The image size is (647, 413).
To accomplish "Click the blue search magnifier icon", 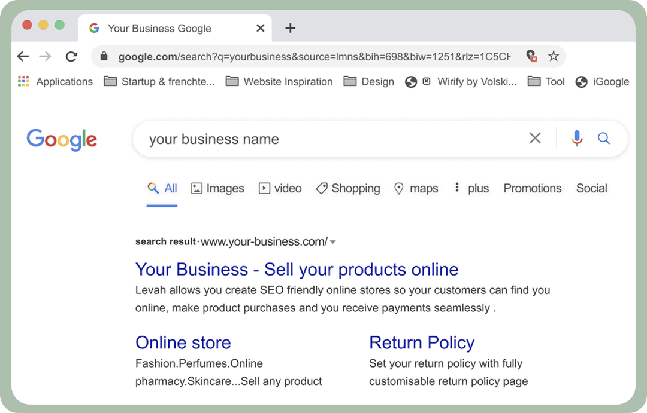I will [x=604, y=139].
